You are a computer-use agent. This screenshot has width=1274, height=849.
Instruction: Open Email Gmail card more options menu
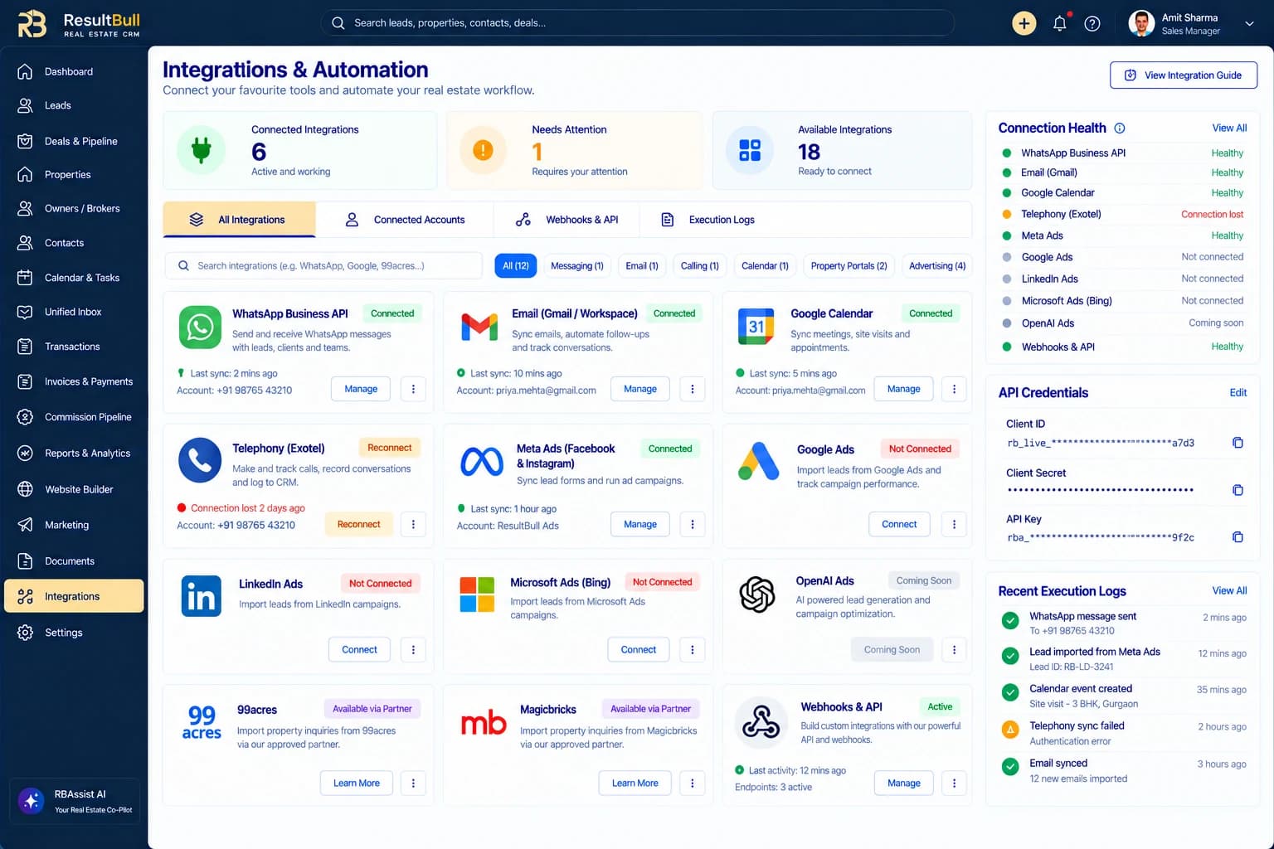693,389
